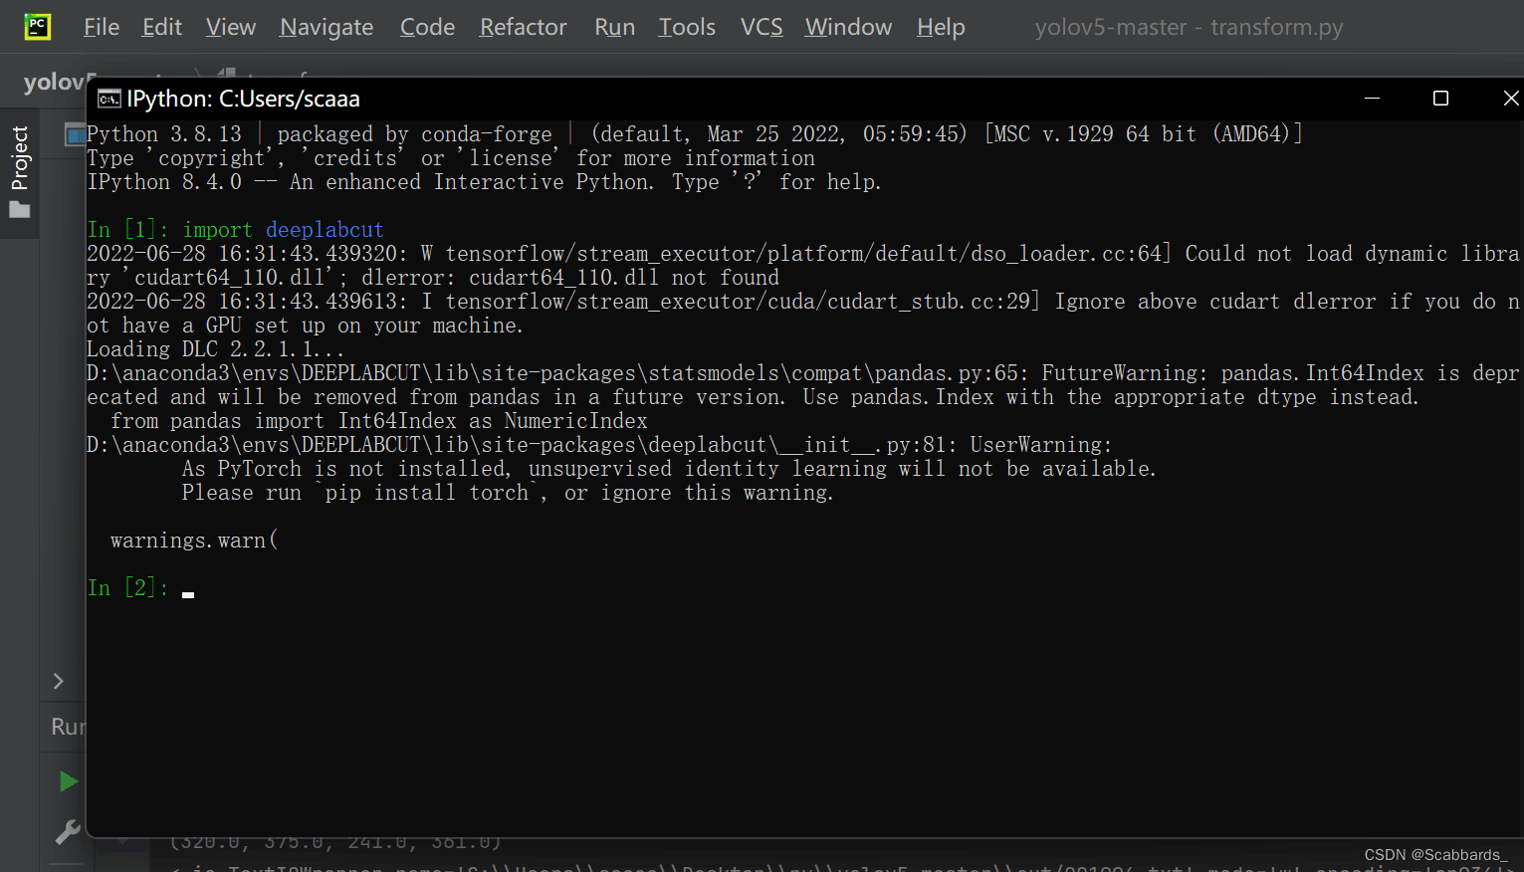Open the Edit menu
Screen dimensions: 1524x872
[162, 27]
